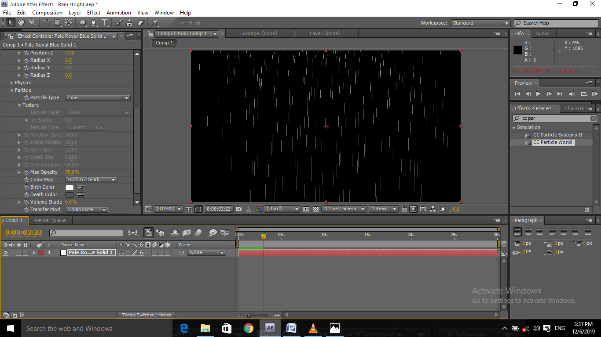601x337 pixels.
Task: Toggle mask and shape path visibility
Action: (198, 209)
